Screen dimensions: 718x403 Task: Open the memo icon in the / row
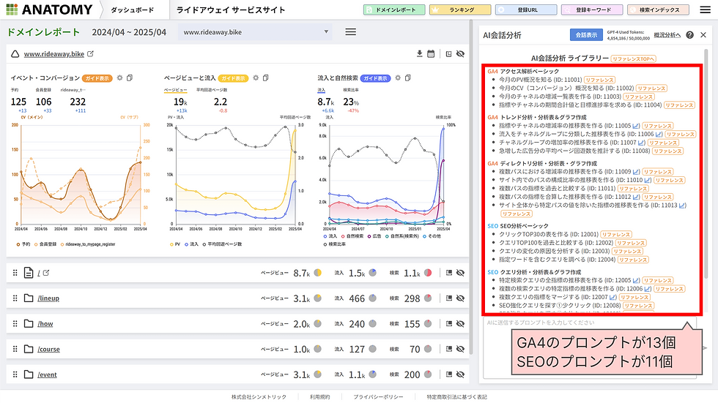click(x=448, y=273)
